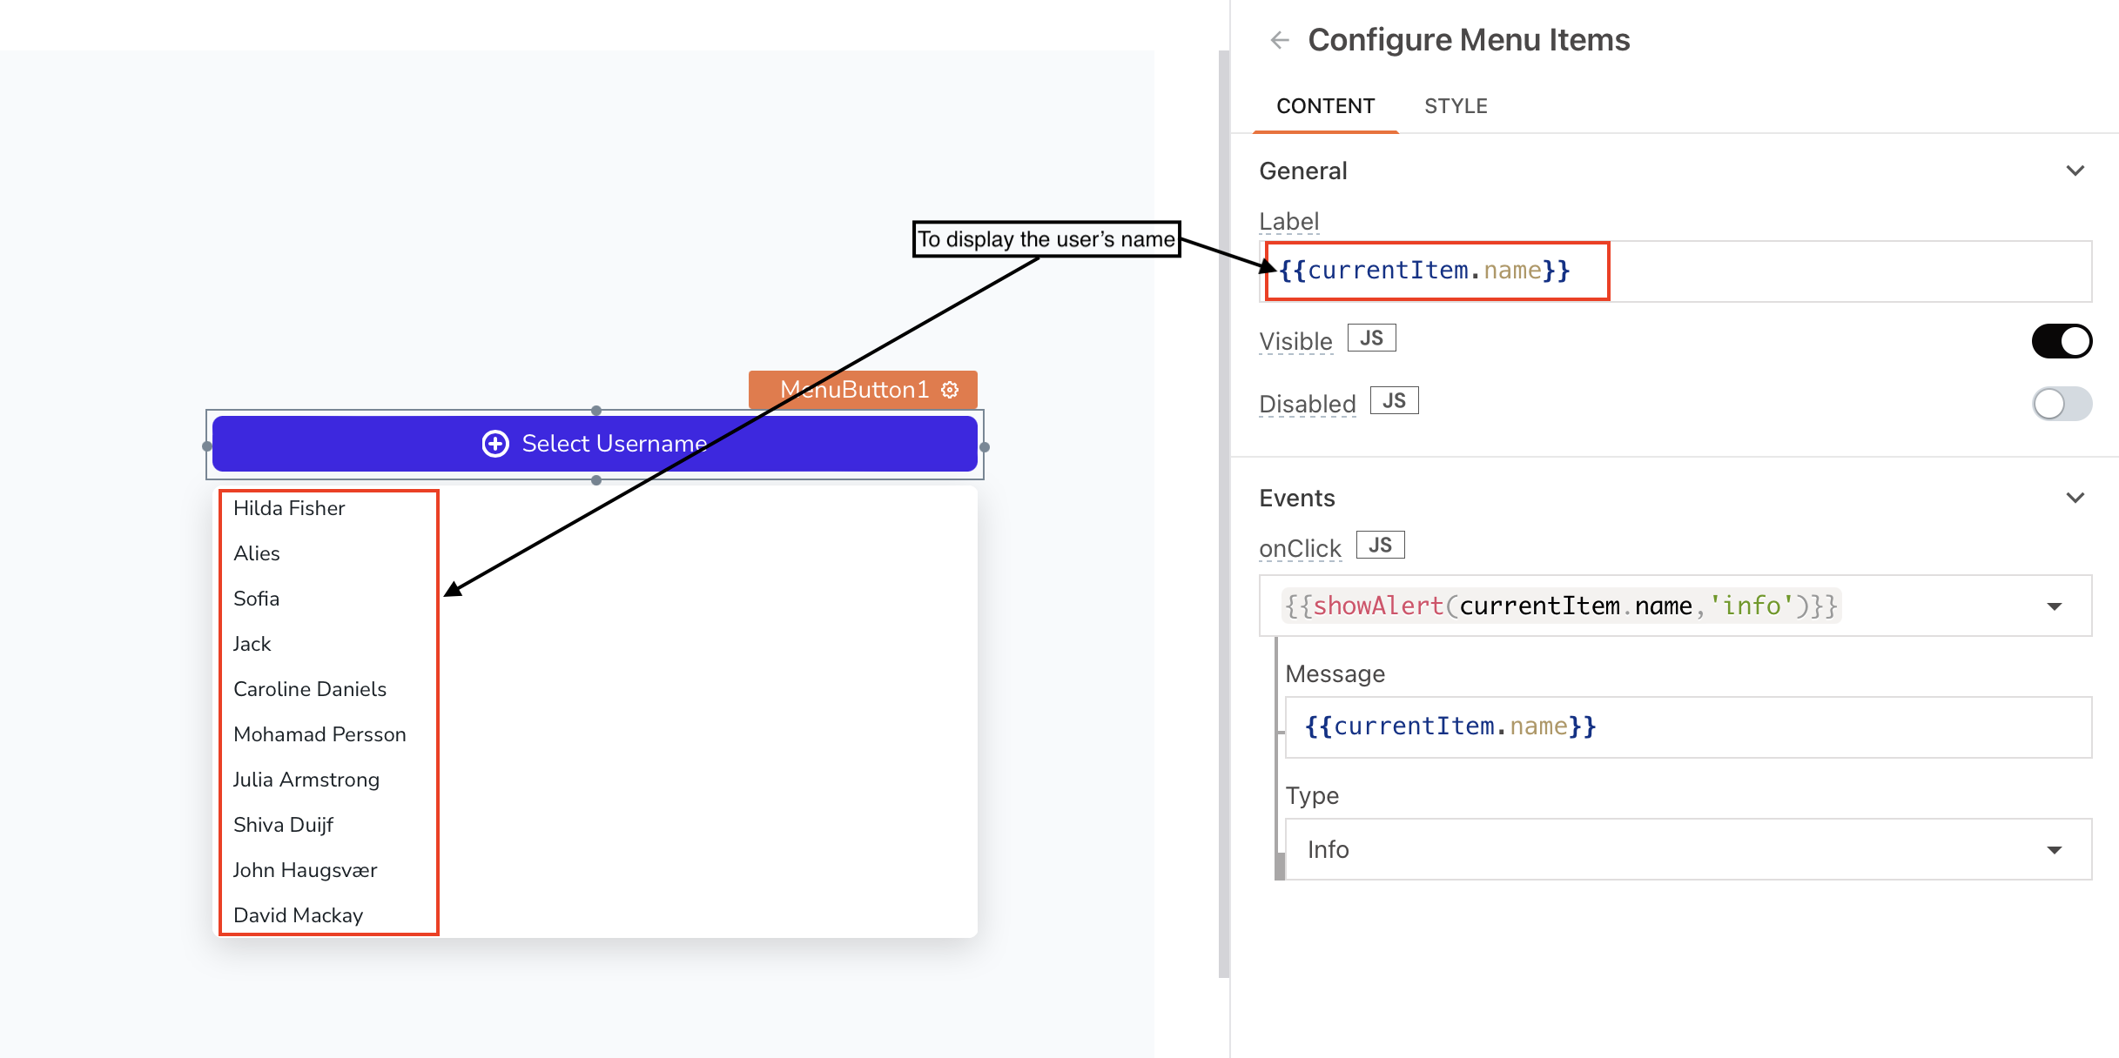Click inside the Message field
Screen dimensions: 2119x1058
tap(1687, 727)
